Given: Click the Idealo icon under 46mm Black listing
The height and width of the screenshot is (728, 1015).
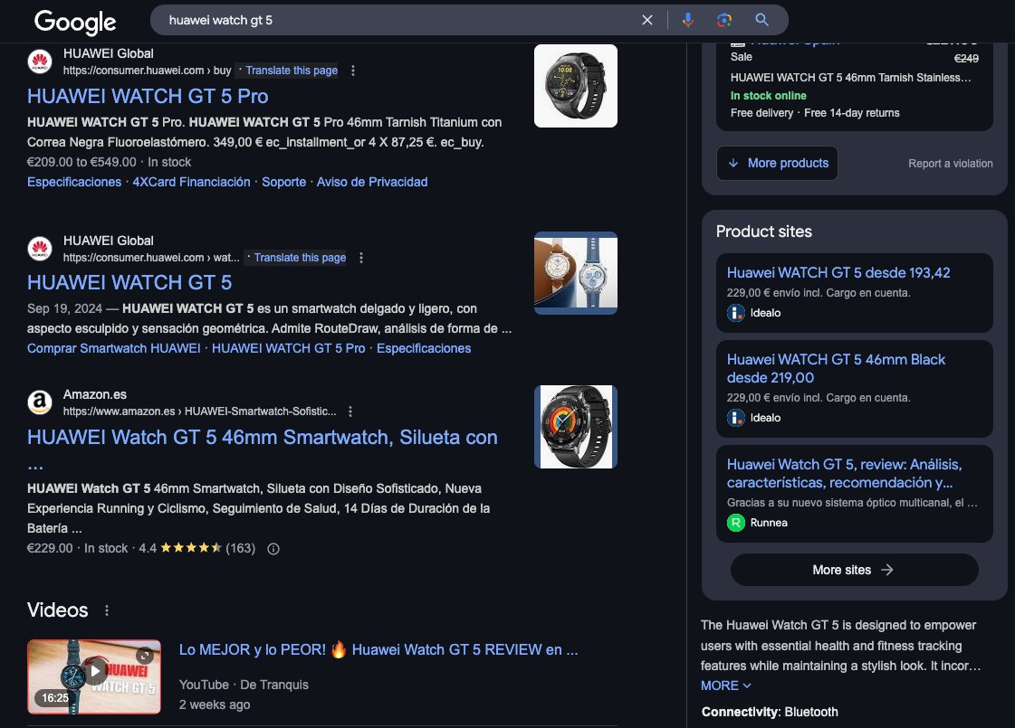Looking at the screenshot, I should (x=736, y=418).
